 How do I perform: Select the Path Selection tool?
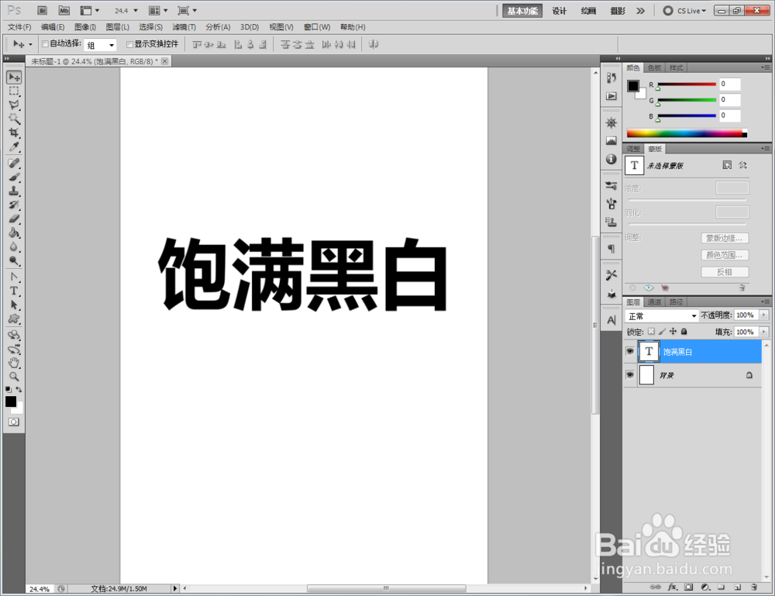(x=14, y=305)
